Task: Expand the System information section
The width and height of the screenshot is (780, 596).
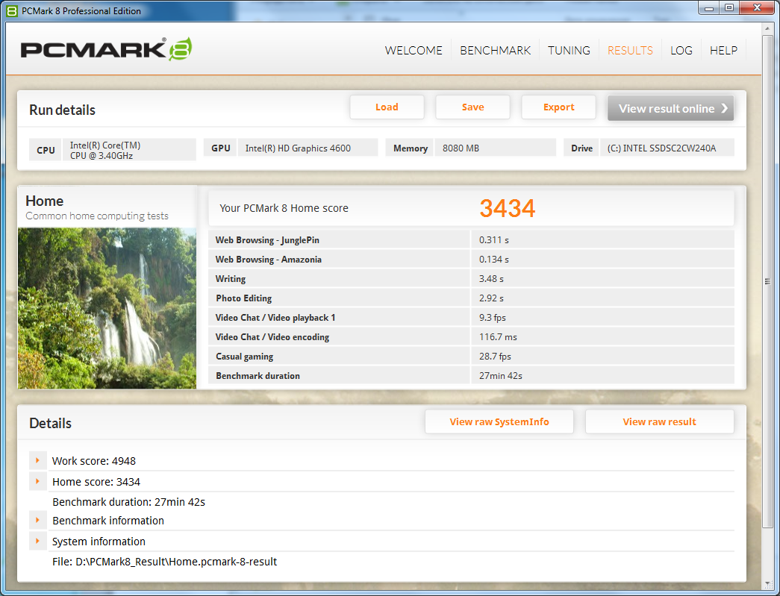Action: pos(37,541)
